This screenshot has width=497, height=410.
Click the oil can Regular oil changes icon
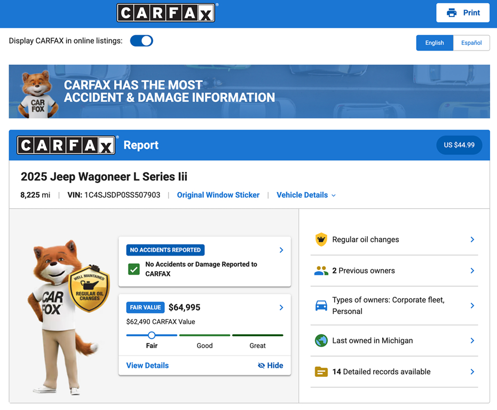coord(321,240)
